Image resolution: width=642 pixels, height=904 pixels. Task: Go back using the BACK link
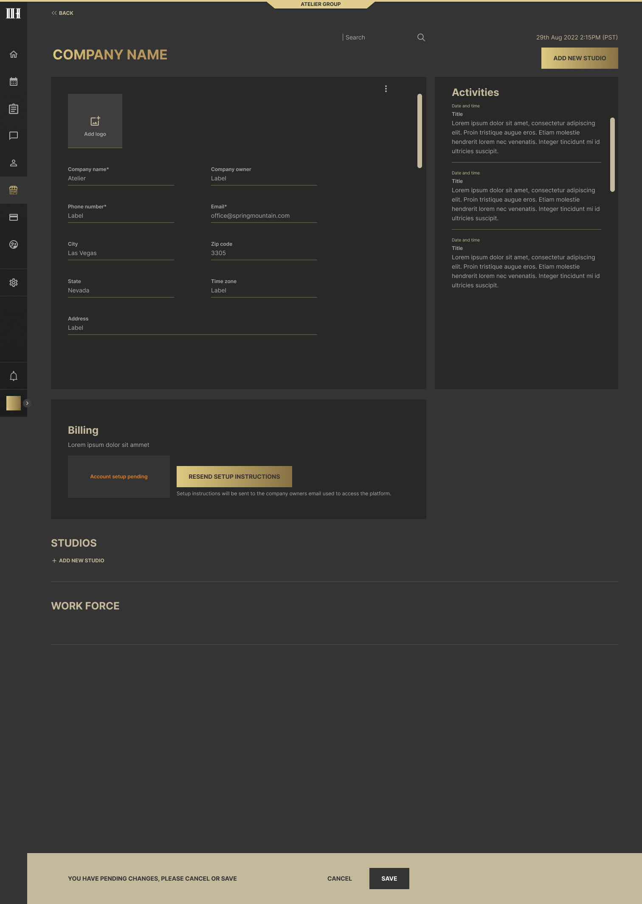pos(62,13)
